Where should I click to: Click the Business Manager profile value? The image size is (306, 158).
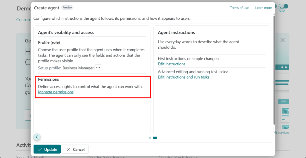78,68
